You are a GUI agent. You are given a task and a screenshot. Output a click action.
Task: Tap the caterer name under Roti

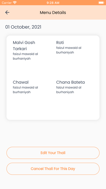point(69,50)
